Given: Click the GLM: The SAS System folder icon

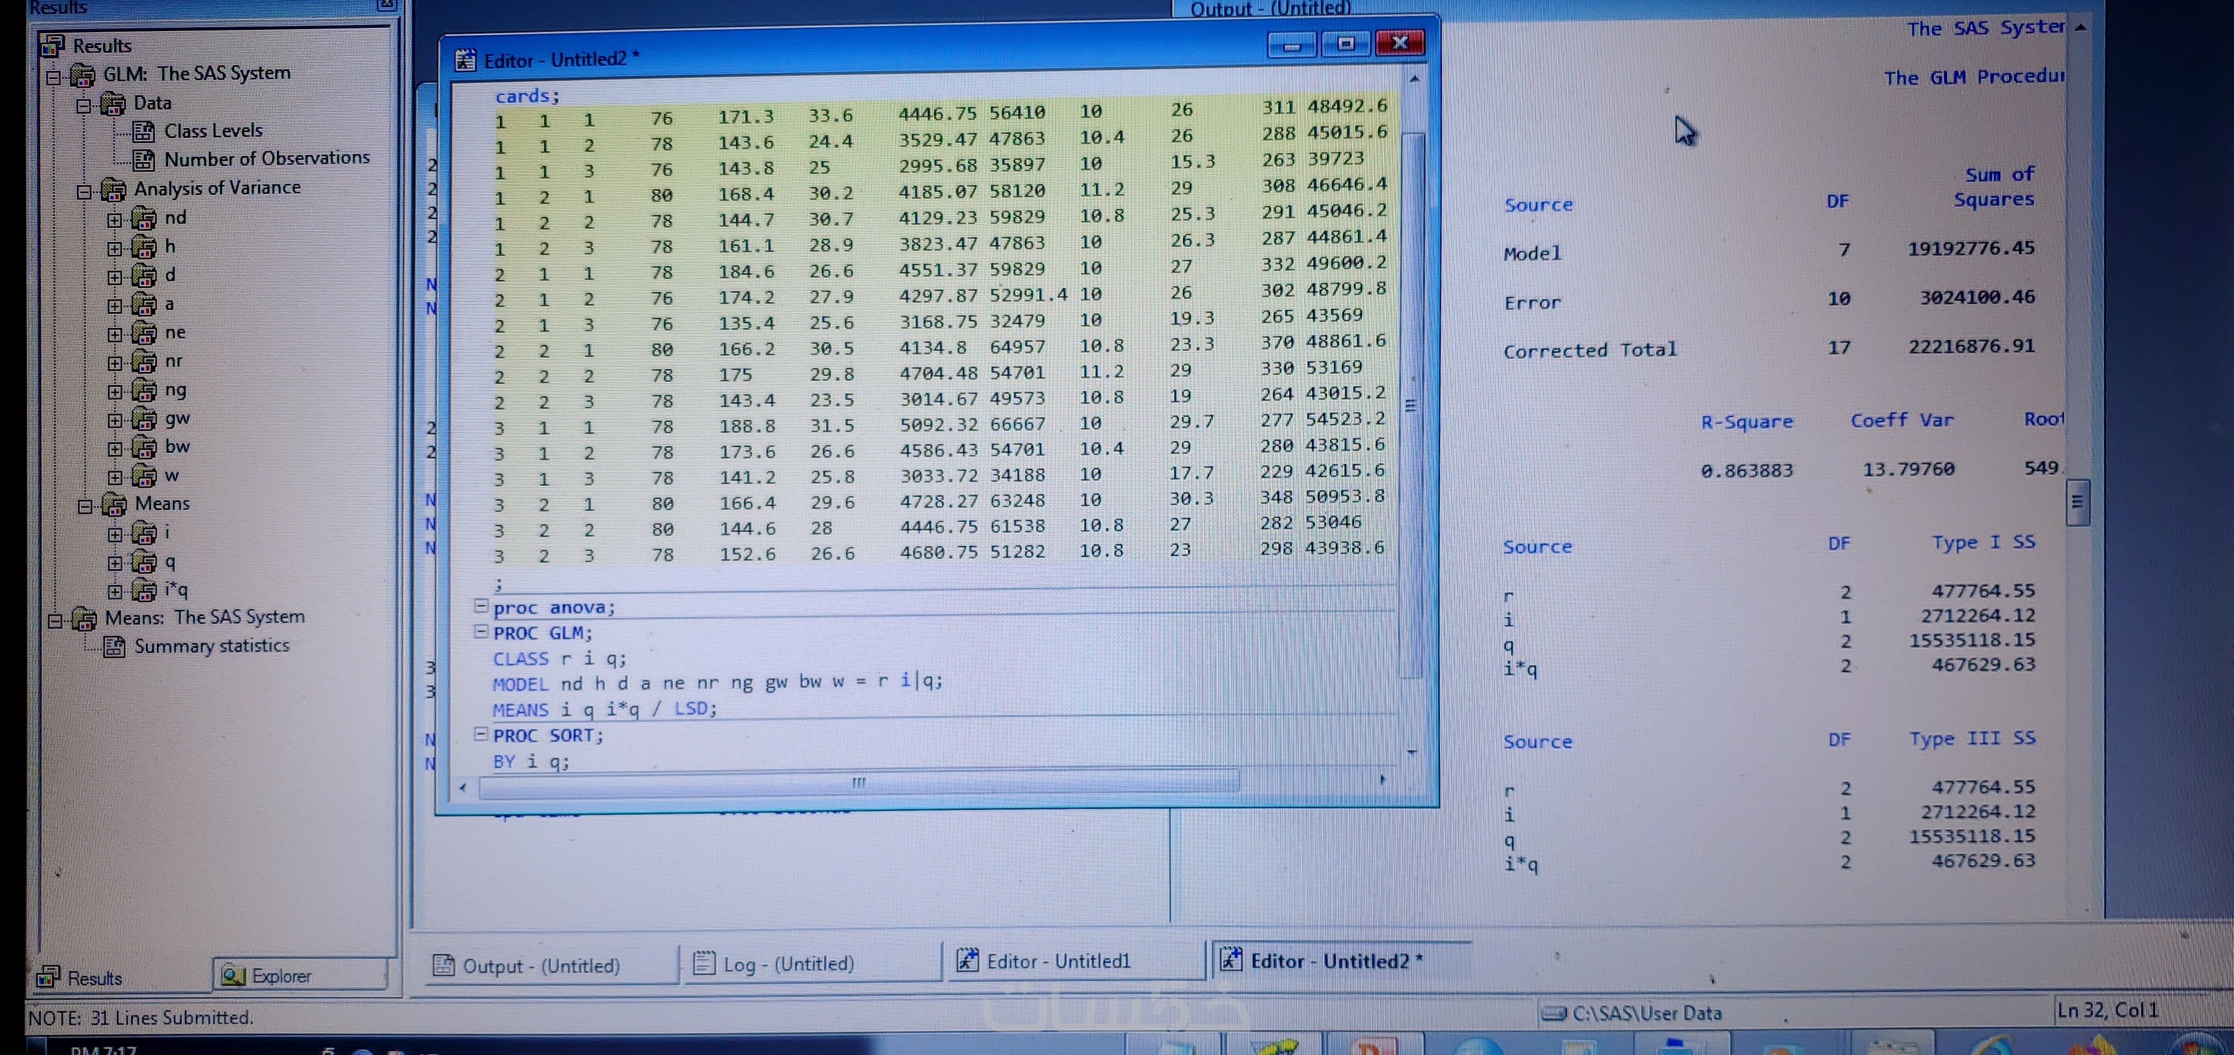Looking at the screenshot, I should (83, 75).
